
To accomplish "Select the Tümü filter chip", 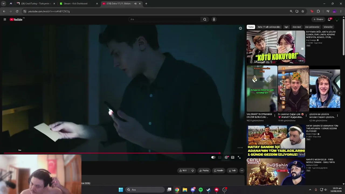I will pyautogui.click(x=251, y=27).
